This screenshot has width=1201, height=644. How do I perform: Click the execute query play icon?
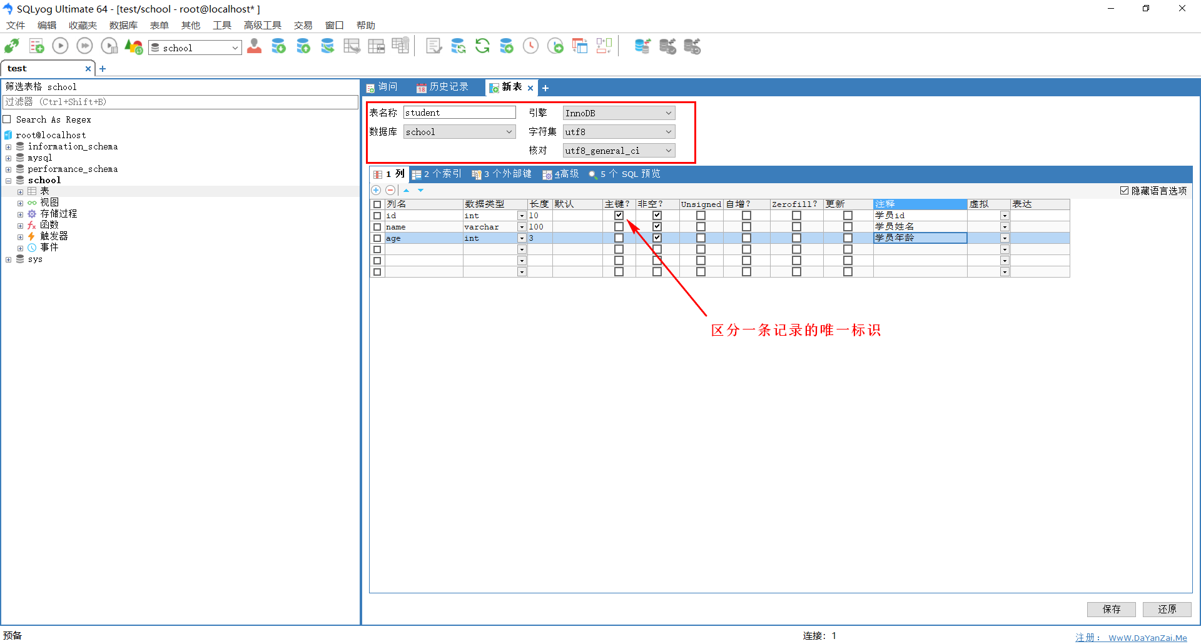(x=60, y=46)
